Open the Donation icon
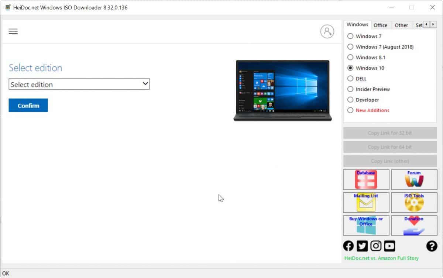This screenshot has height=278, width=443. (414, 225)
